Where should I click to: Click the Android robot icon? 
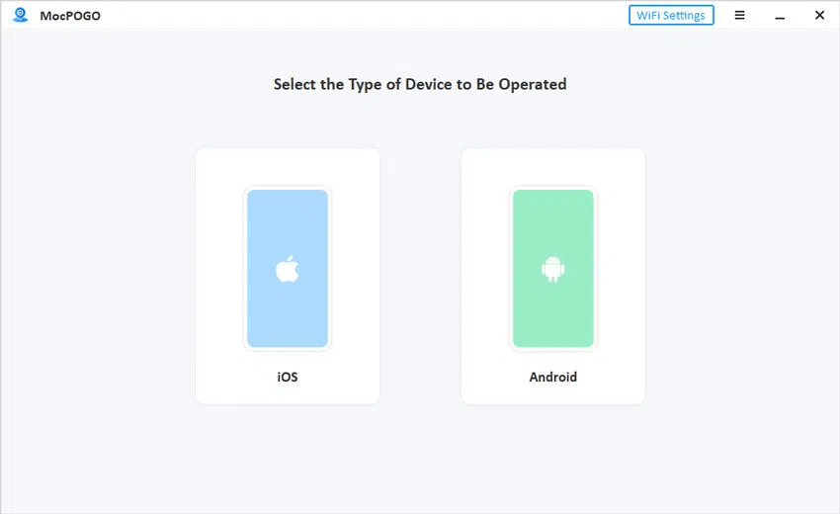coord(552,269)
